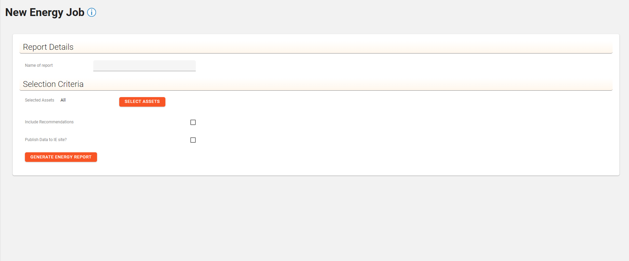The image size is (629, 261).
Task: Click the Name of report label
Action: tap(39, 65)
